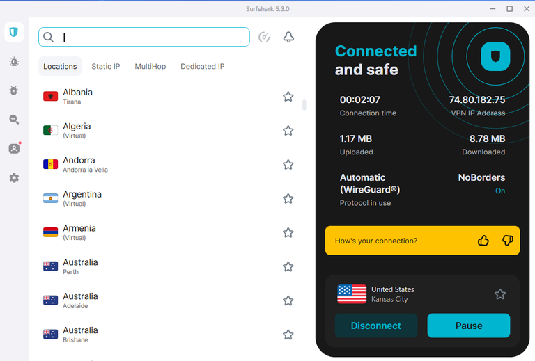Connect to Argentina (Virtual)
Viewport: 535px width, 361px height.
point(167,199)
